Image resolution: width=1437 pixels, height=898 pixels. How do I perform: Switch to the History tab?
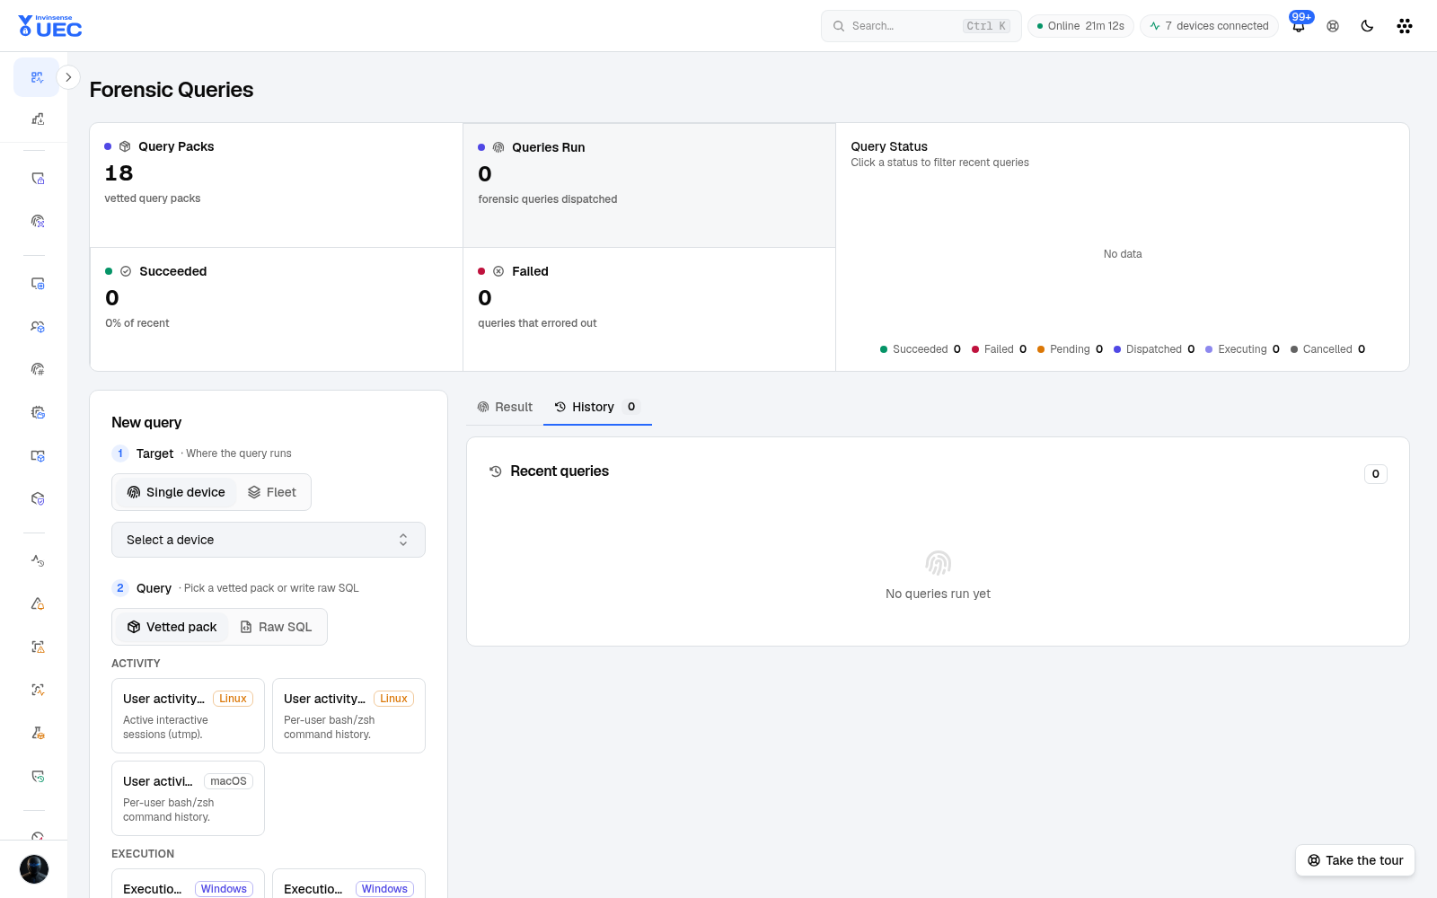pos(597,407)
